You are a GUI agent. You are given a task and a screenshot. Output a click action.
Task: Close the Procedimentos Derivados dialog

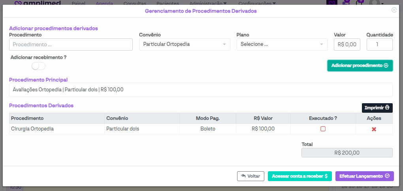[394, 10]
